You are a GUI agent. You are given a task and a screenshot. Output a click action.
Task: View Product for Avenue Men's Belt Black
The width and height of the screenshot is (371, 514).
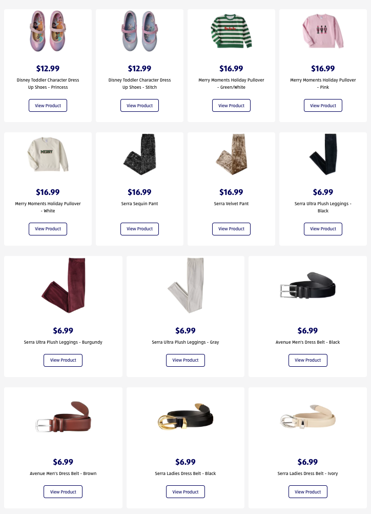308,360
